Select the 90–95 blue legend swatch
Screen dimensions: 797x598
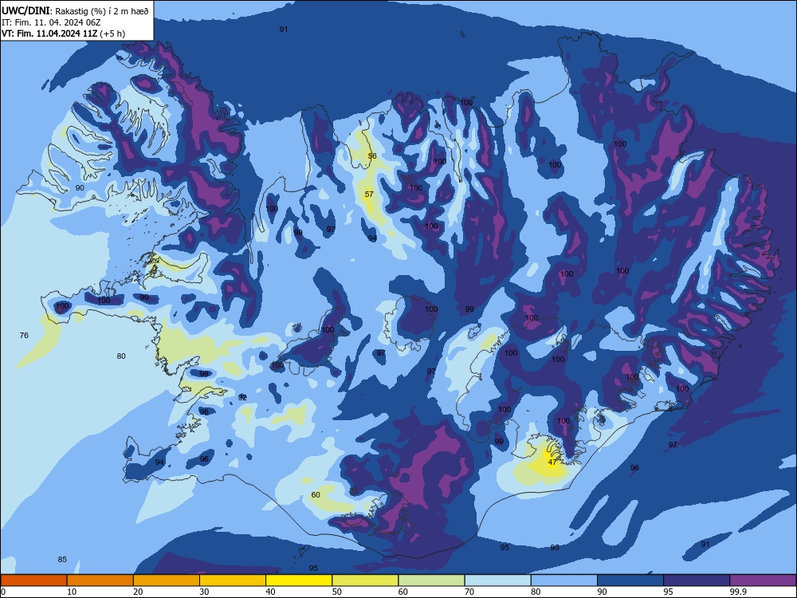pos(630,580)
